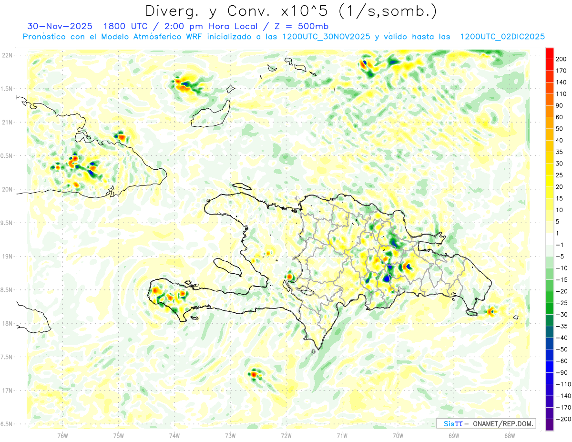The width and height of the screenshot is (572, 442).
Task: Click the 76W longitude axis label
Action: pyautogui.click(x=63, y=435)
